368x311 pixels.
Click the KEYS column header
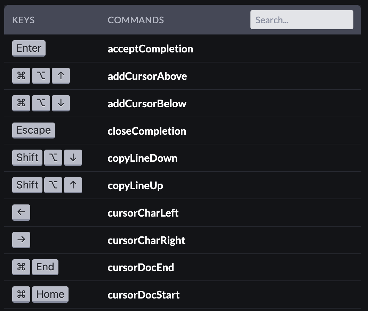pyautogui.click(x=23, y=20)
